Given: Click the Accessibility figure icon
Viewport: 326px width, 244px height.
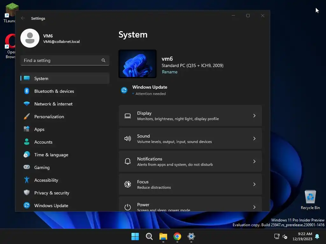Looking at the screenshot, I should pos(27,180).
